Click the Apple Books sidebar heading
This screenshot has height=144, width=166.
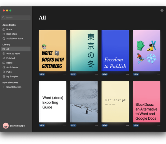(x=9, y=25)
